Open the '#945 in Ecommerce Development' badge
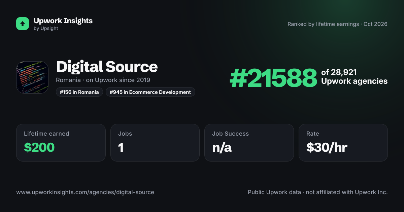The height and width of the screenshot is (212, 404). (150, 92)
